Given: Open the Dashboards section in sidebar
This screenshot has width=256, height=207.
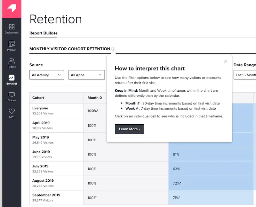Looking at the screenshot, I should (12, 29).
